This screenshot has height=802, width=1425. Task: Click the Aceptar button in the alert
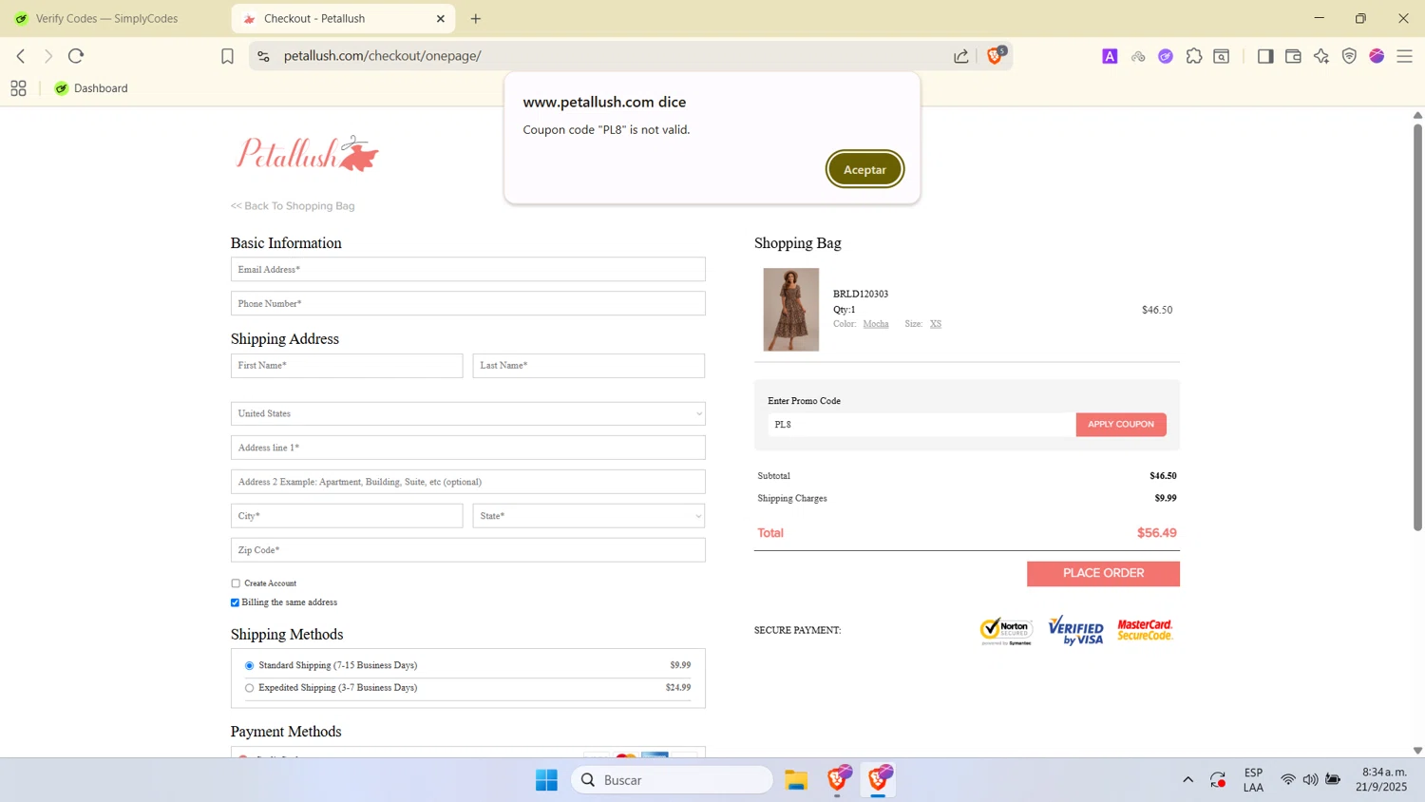(864, 169)
